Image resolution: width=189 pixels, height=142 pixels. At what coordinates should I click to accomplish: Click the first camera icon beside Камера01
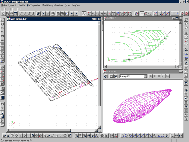111,76
